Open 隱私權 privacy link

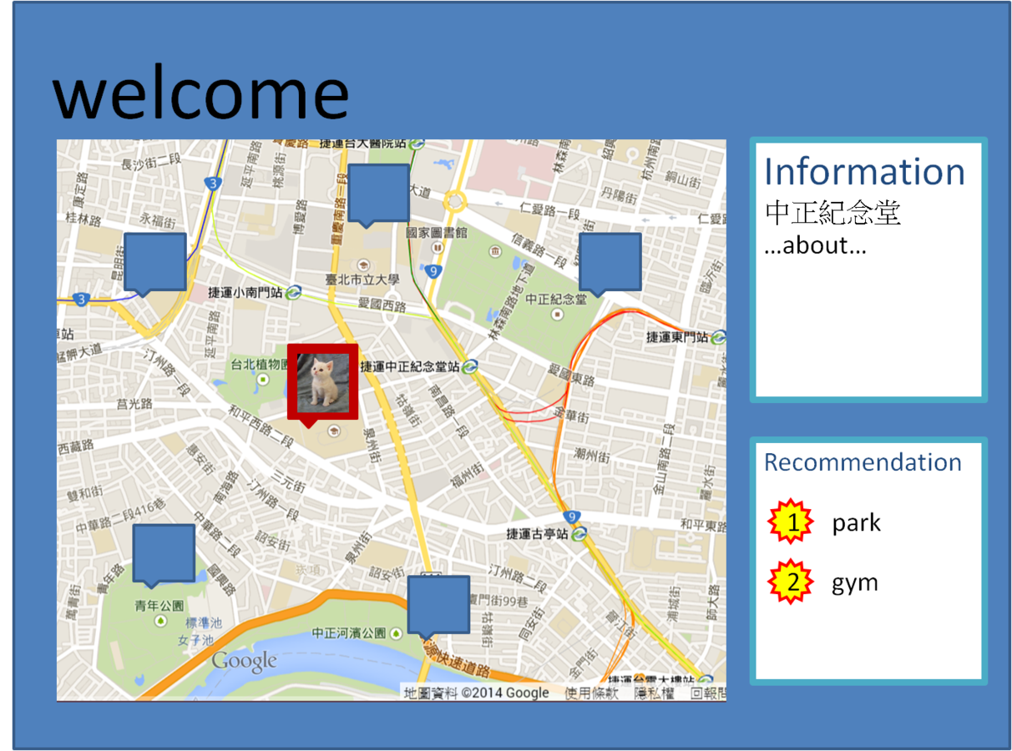655,693
